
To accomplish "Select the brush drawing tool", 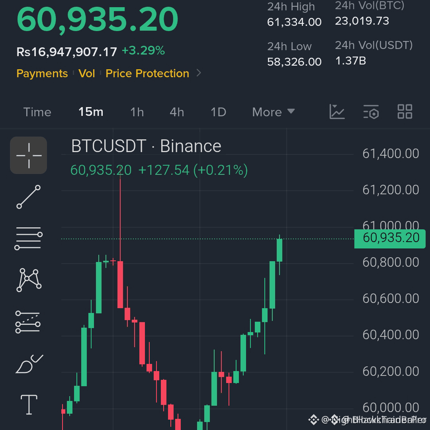I will click(29, 364).
